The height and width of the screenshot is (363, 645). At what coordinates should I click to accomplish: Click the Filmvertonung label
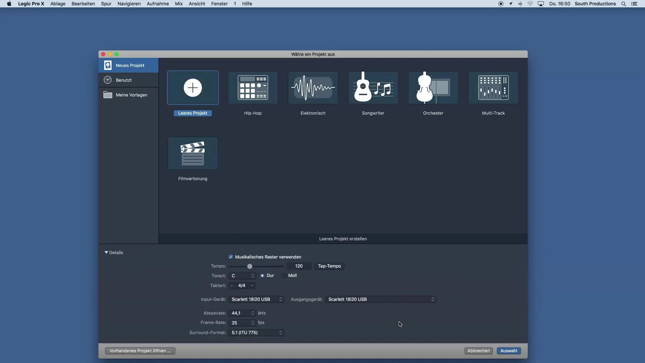coord(193,179)
